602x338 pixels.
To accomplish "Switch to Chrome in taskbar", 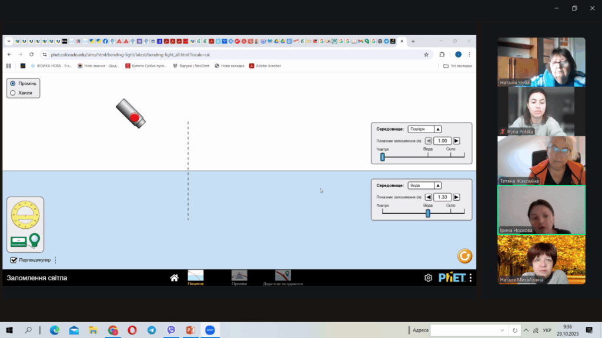I will [113, 330].
